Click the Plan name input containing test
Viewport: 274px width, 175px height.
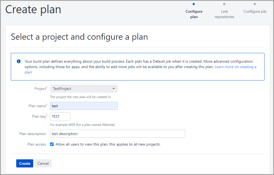[84, 106]
